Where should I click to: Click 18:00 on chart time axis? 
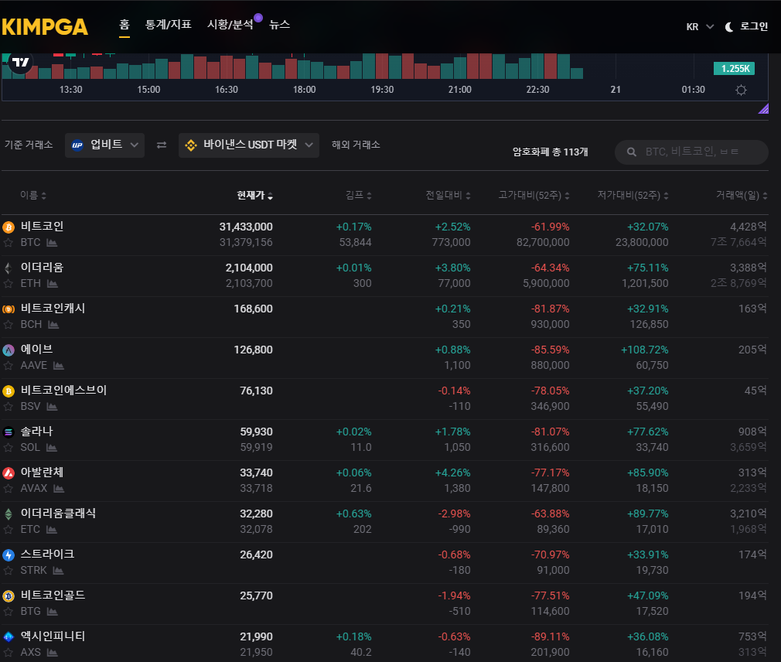point(305,90)
